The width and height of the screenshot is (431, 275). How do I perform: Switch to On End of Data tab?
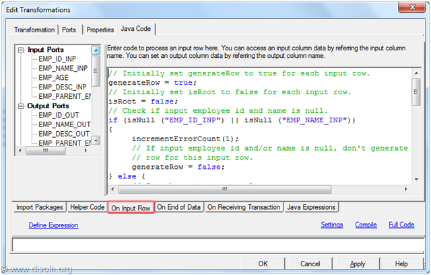(179, 207)
